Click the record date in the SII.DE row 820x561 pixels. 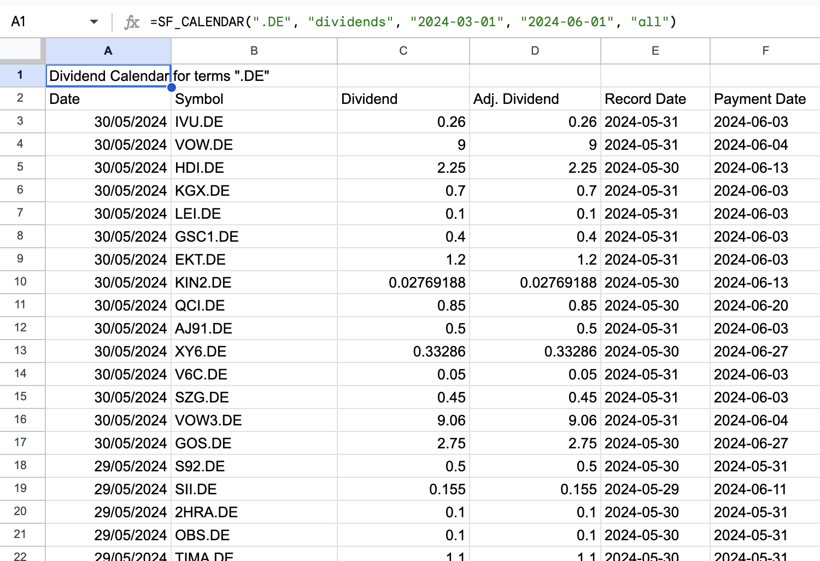coord(655,489)
